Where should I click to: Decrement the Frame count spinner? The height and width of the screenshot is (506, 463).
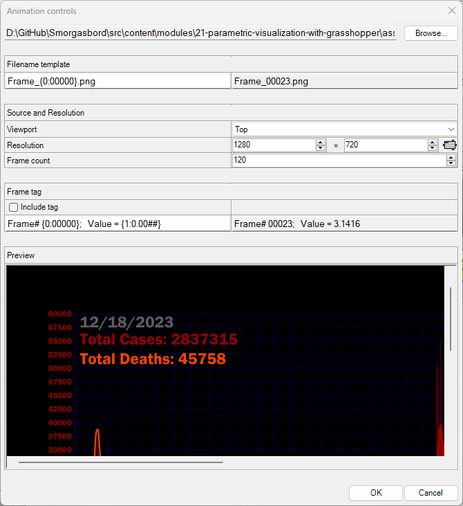click(x=451, y=163)
